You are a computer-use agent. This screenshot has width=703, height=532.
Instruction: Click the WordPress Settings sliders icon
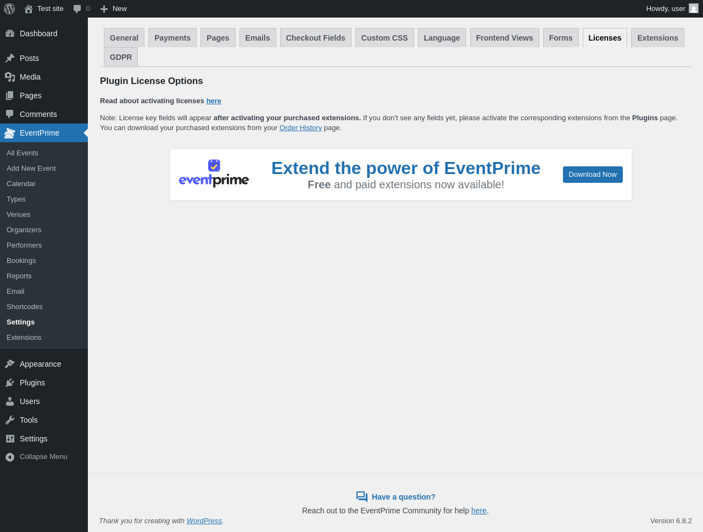10,439
